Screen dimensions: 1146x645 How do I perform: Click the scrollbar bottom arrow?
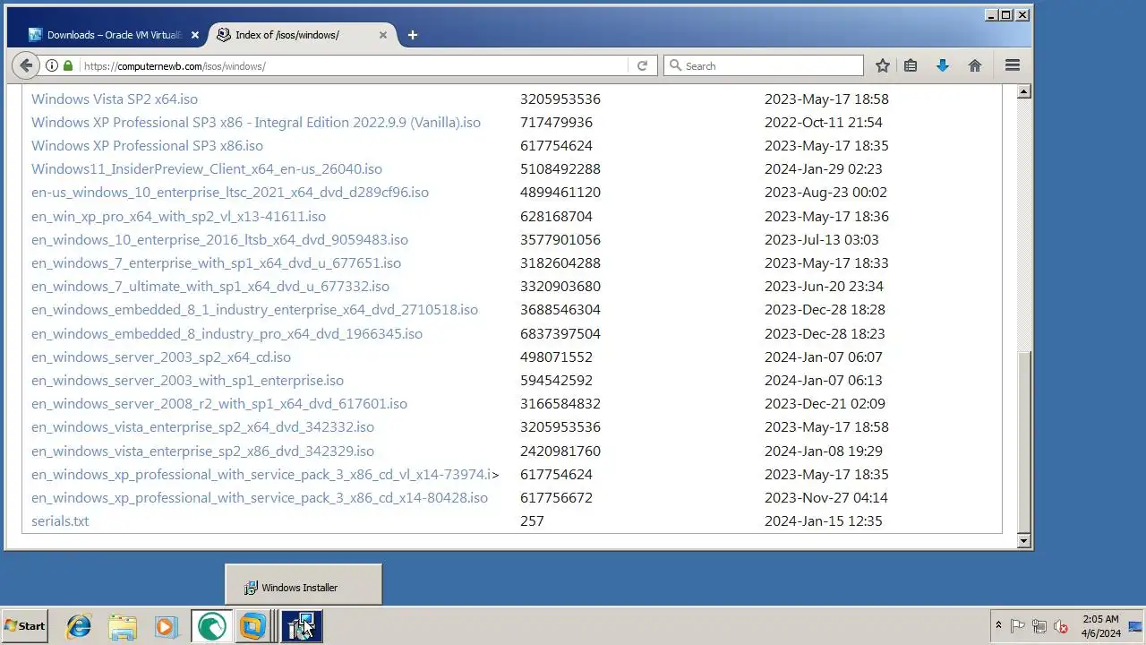(1024, 541)
